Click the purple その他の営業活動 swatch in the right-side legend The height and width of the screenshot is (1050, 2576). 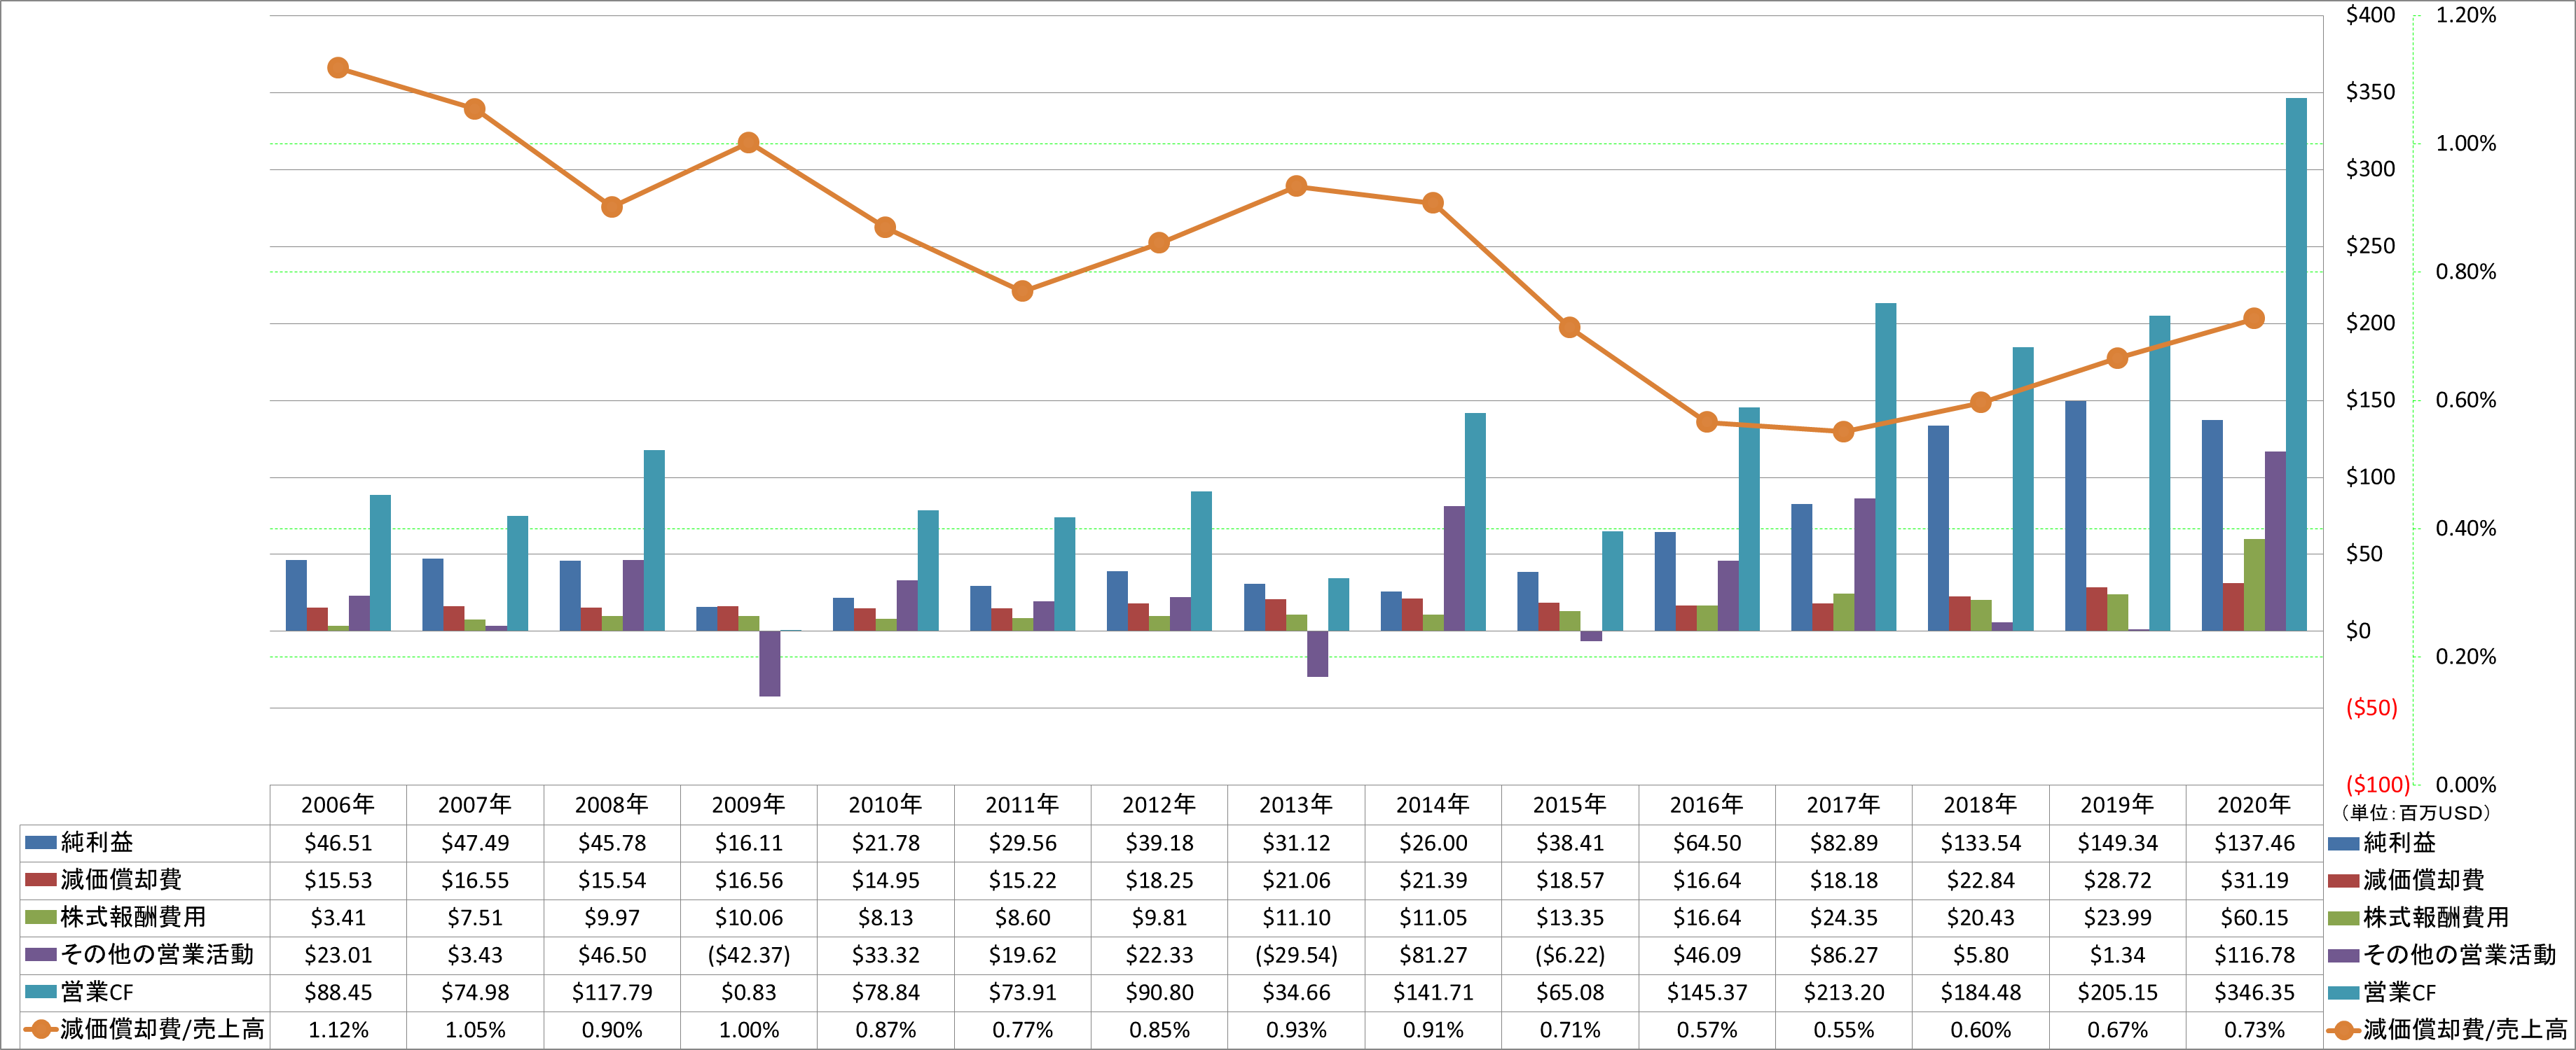click(2344, 956)
